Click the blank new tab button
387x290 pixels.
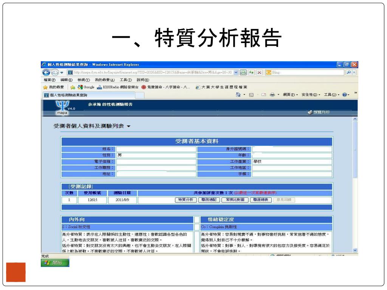(139, 95)
